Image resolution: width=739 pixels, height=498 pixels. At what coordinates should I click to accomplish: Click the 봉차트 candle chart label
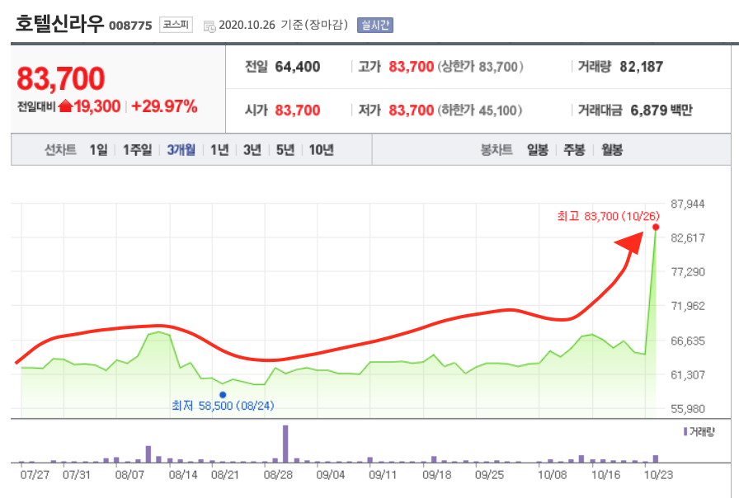497,150
